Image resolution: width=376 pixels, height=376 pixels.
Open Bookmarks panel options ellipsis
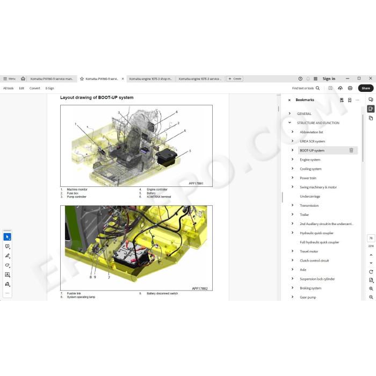(358, 100)
